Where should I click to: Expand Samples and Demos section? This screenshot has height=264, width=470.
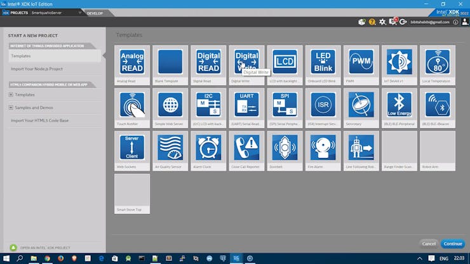tap(11, 108)
